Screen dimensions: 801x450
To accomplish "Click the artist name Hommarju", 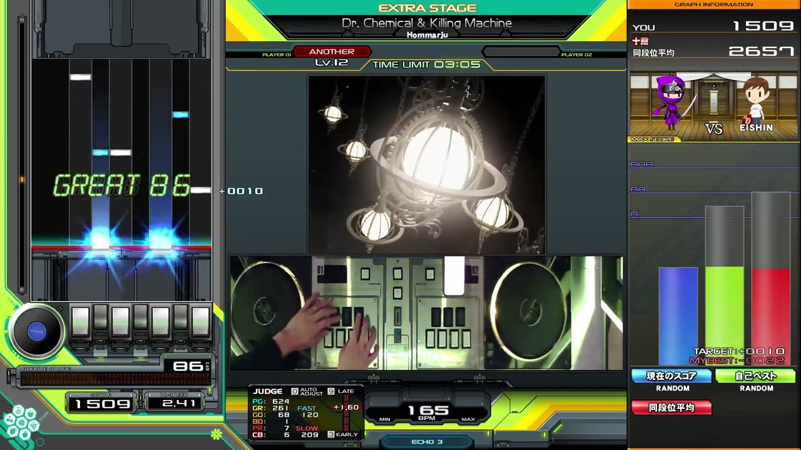I will pos(427,35).
